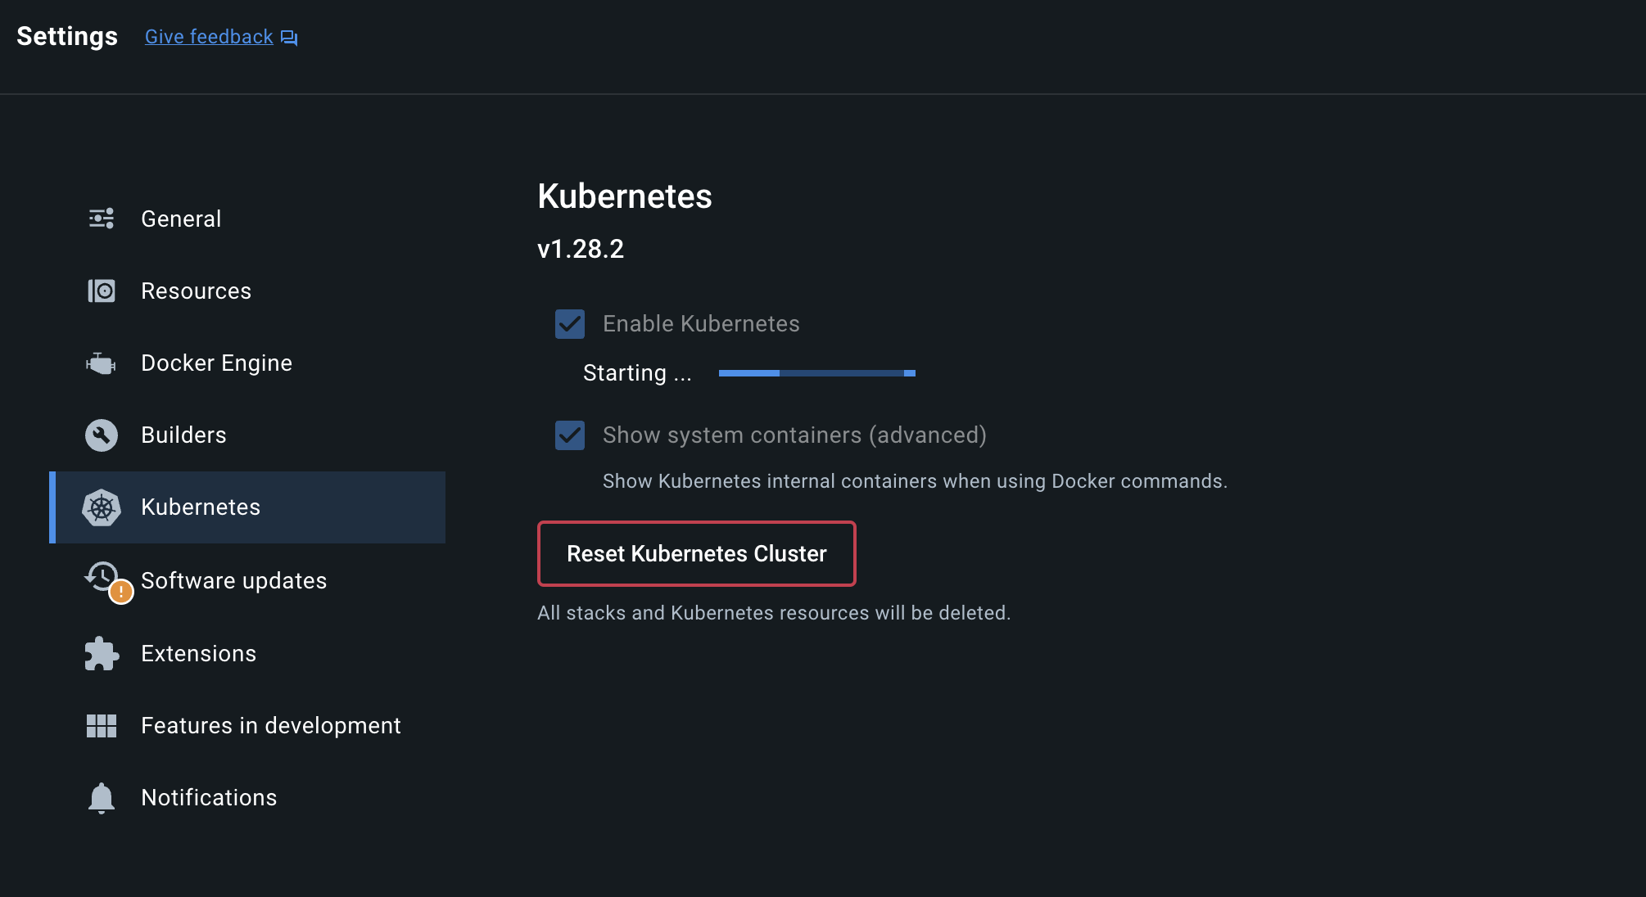Image resolution: width=1646 pixels, height=897 pixels.
Task: Click the General settings sliders icon
Action: [x=101, y=218]
